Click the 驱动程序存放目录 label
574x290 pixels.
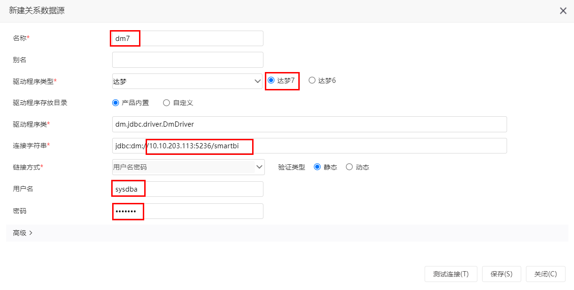click(40, 103)
